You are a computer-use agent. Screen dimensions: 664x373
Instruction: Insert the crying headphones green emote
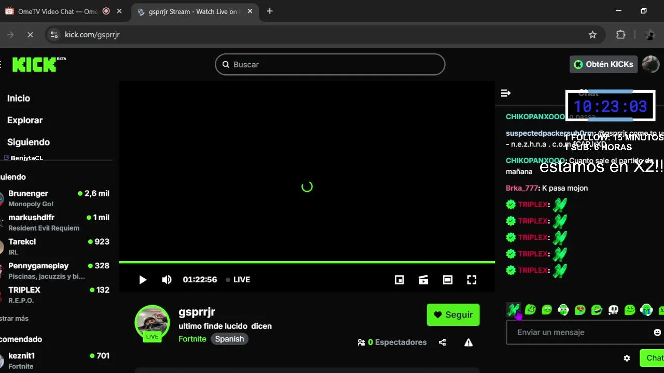pos(646,310)
